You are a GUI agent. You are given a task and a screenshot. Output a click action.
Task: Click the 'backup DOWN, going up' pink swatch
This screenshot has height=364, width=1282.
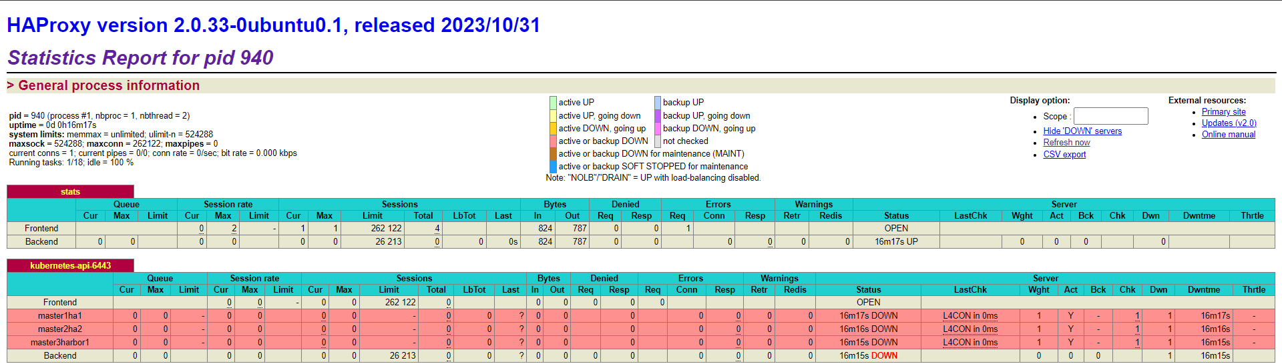pos(658,128)
